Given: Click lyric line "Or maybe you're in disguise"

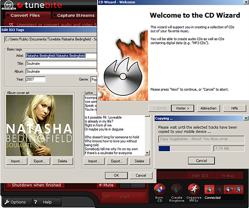Looking at the screenshot, I should 104,129.
